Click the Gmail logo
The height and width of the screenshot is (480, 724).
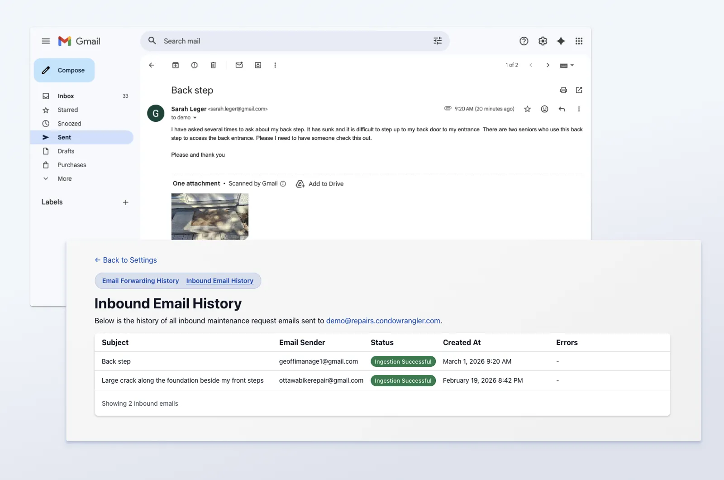point(79,41)
